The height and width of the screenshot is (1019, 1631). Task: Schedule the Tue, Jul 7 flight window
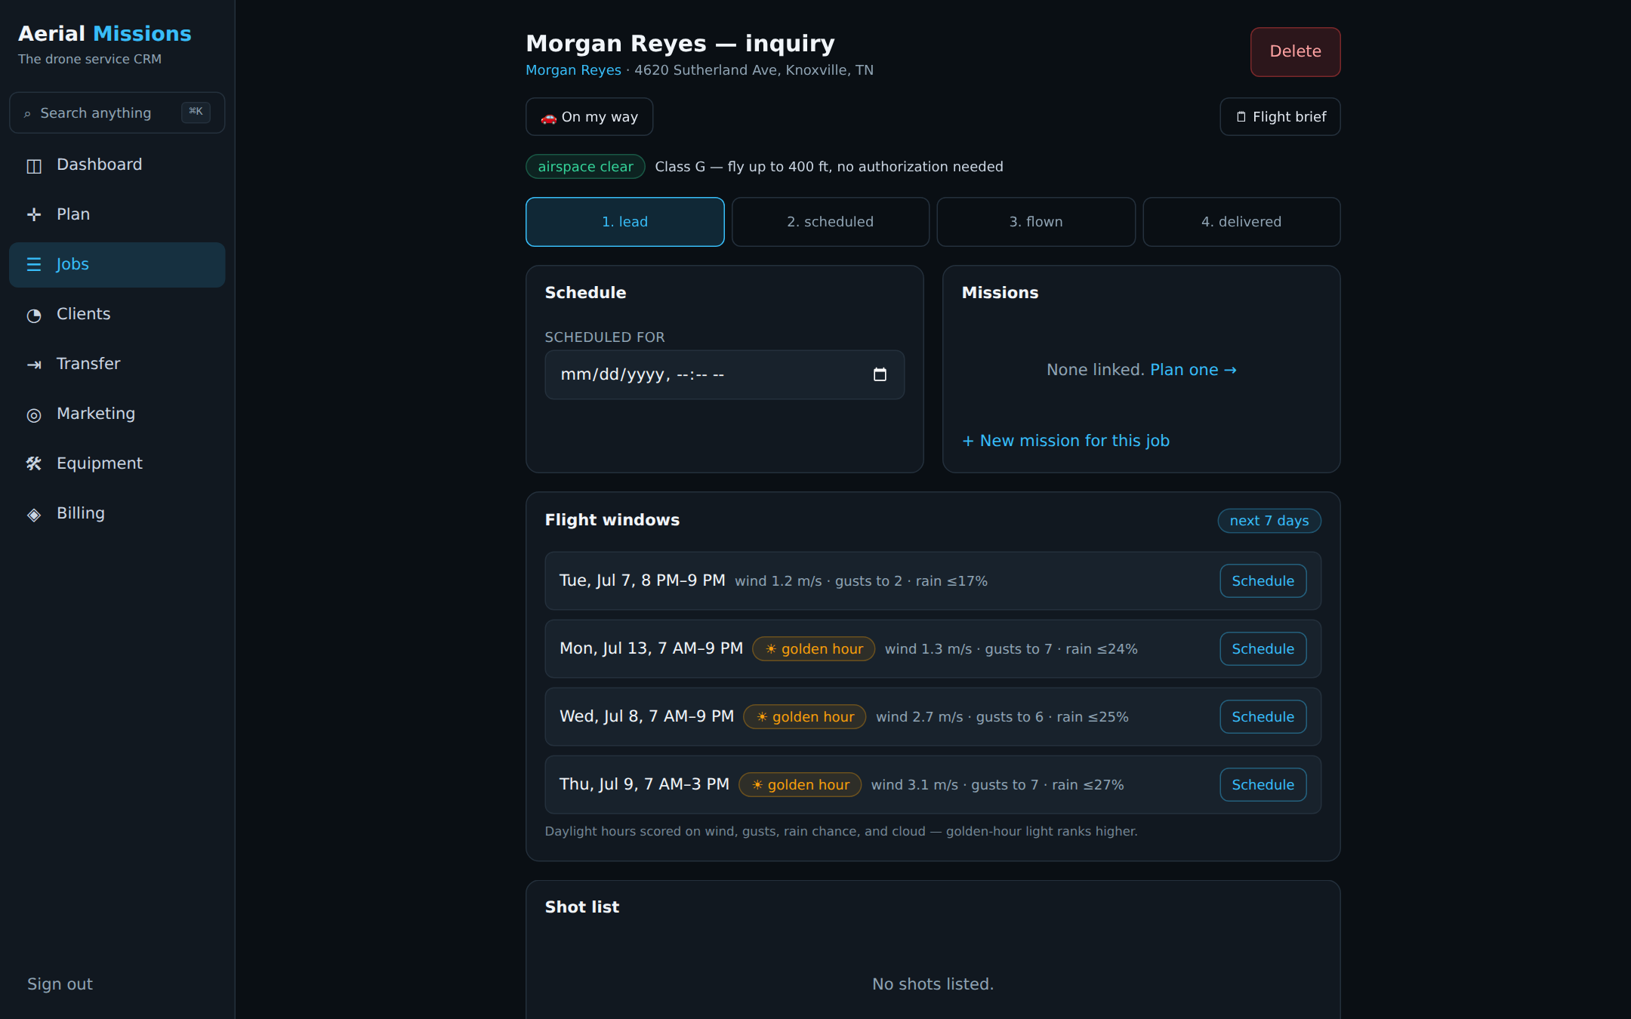coord(1263,581)
